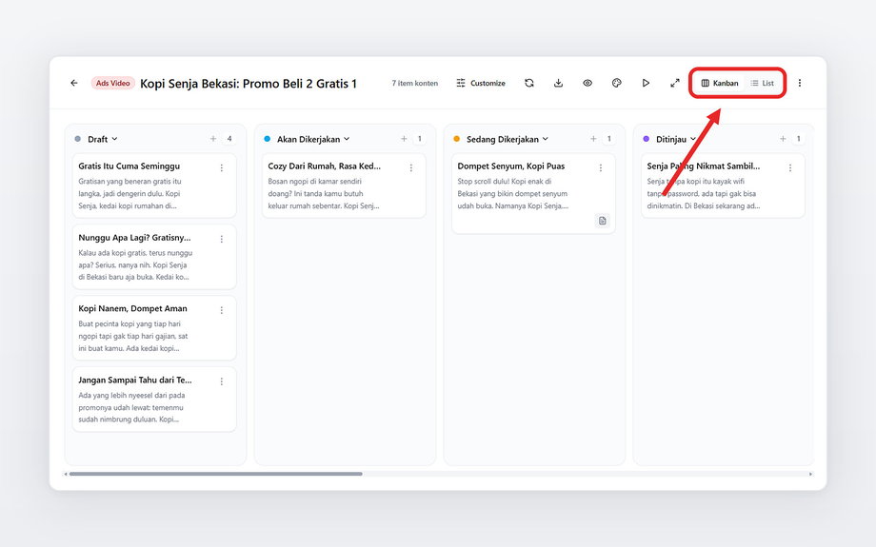Click the download icon in toolbar

pos(558,83)
